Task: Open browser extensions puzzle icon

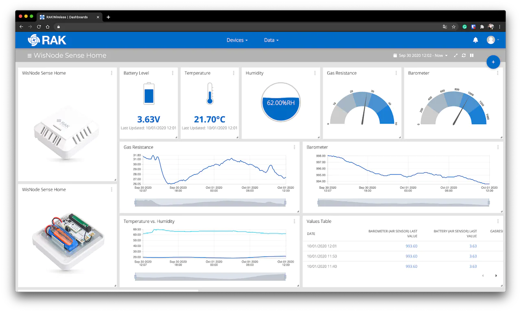Action: 482,27
